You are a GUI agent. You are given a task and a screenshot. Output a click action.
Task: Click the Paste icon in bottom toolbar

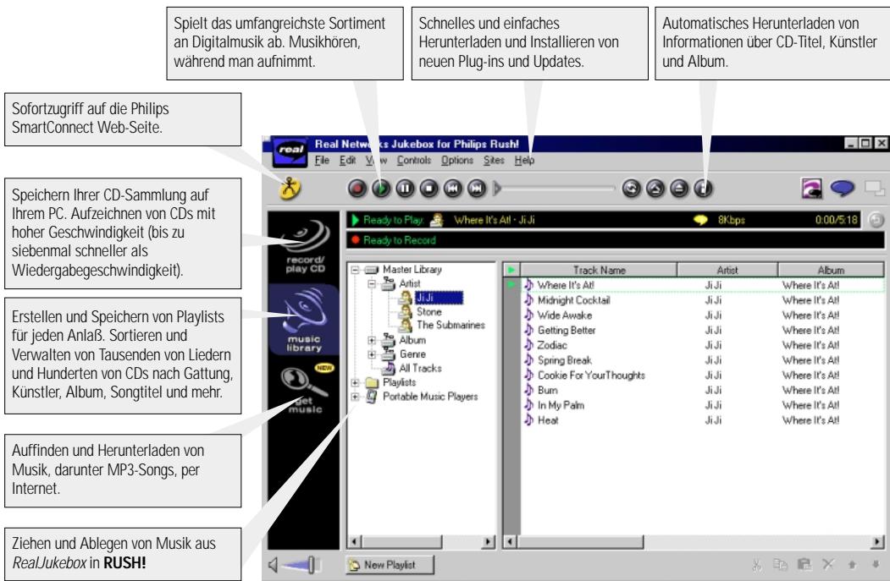804,565
